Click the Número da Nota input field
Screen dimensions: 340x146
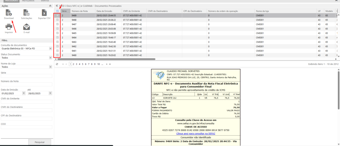coord(27,85)
